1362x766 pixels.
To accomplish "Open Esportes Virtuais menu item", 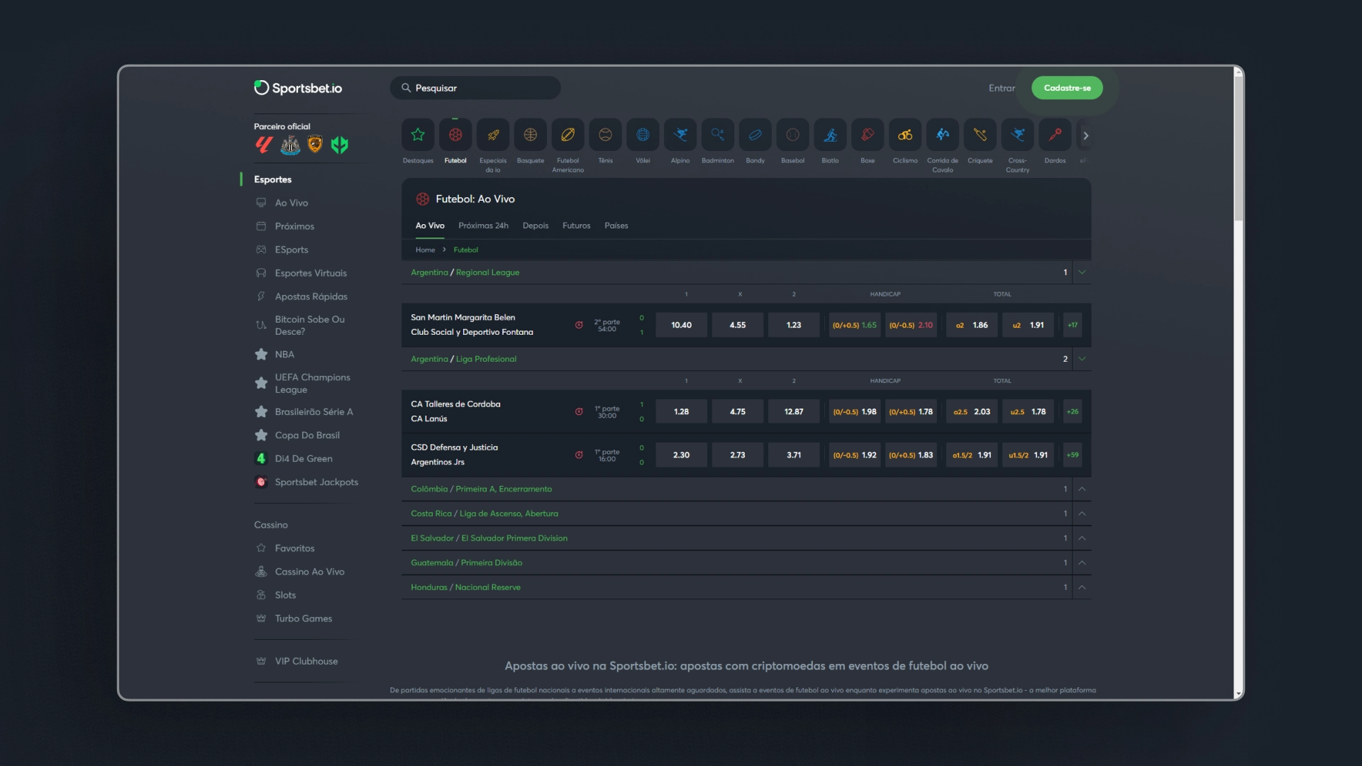I will pyautogui.click(x=311, y=273).
